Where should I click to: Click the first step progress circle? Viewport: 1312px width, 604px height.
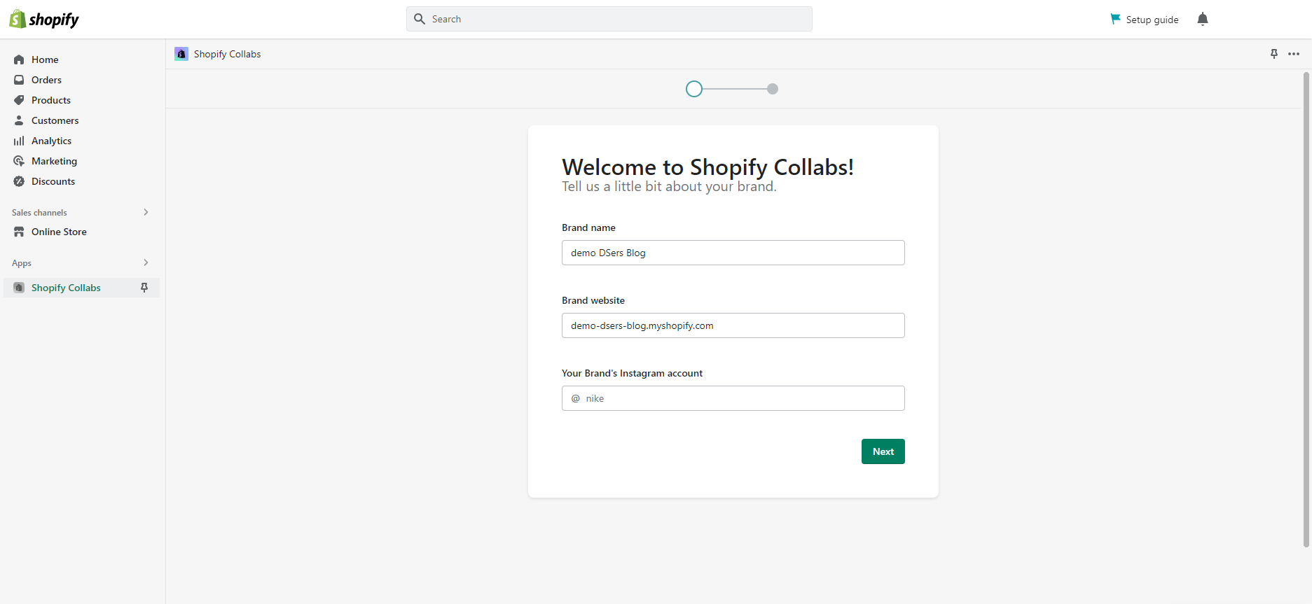click(x=694, y=89)
